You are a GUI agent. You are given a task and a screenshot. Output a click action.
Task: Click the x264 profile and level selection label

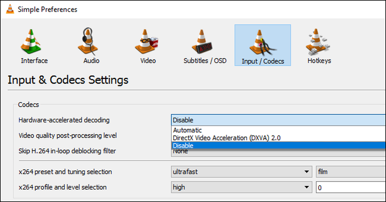63,187
